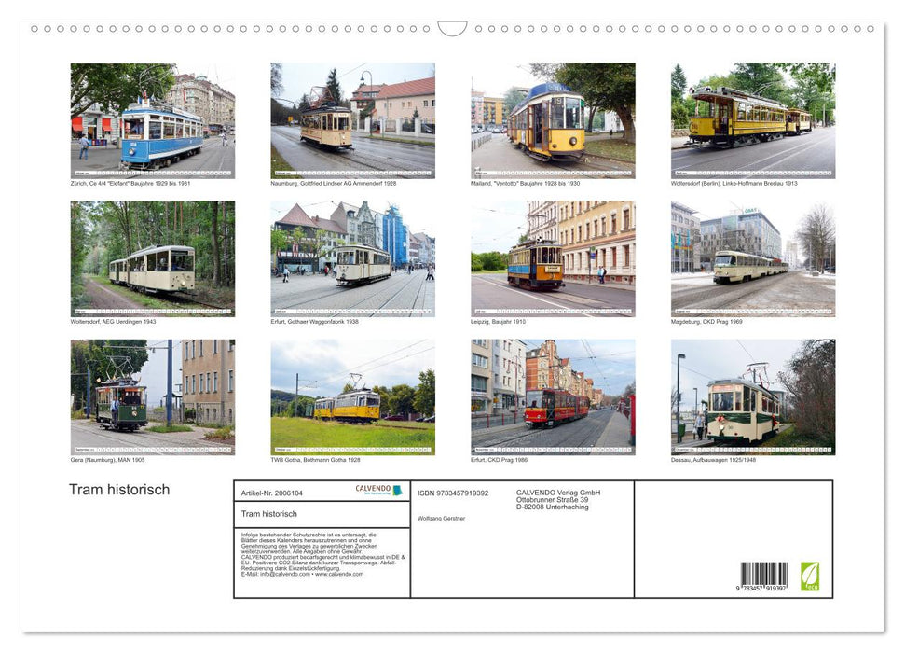Select the Erfurt CKD Prag 1986 photo
This screenshot has width=905, height=653.
(x=552, y=396)
